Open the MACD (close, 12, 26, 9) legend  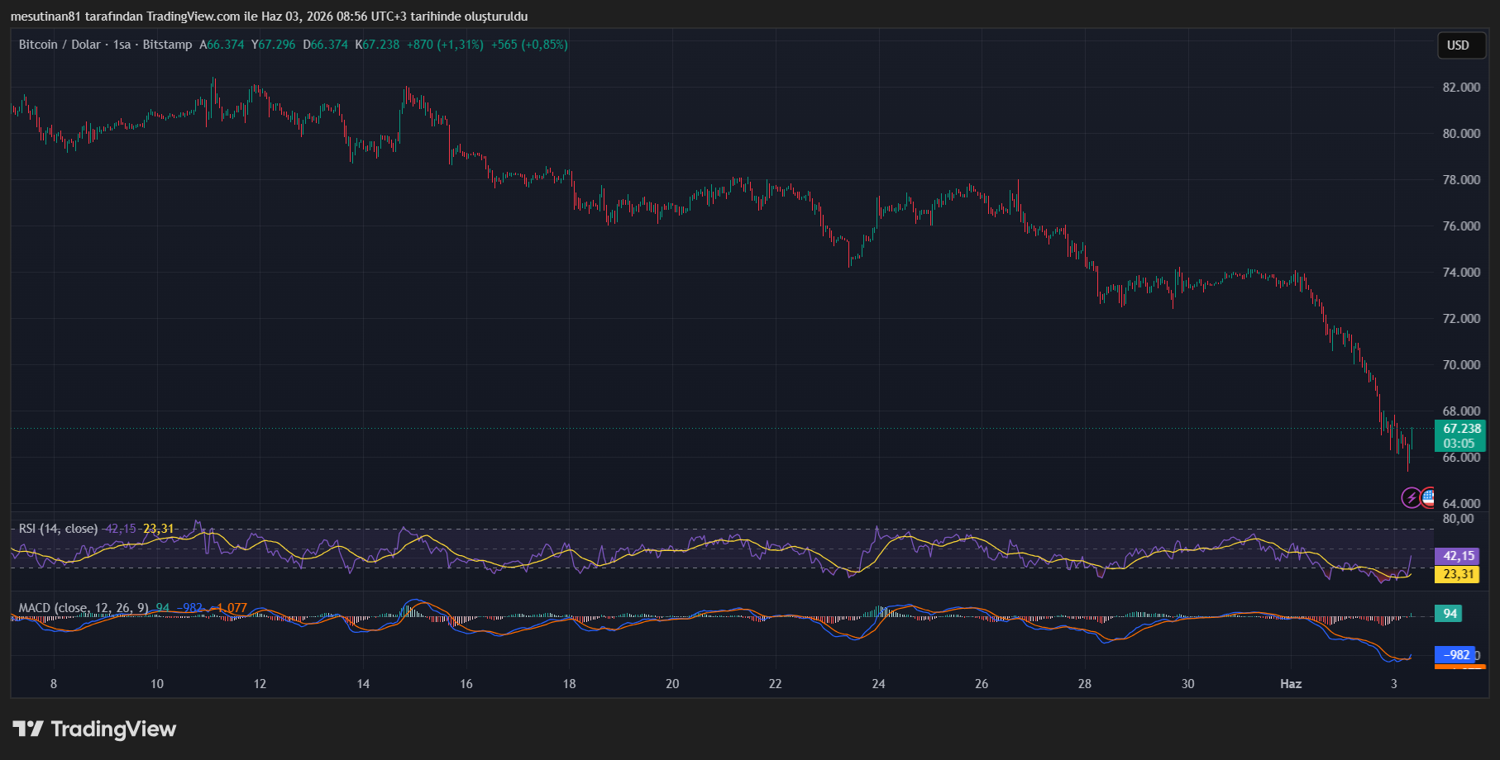coord(84,608)
